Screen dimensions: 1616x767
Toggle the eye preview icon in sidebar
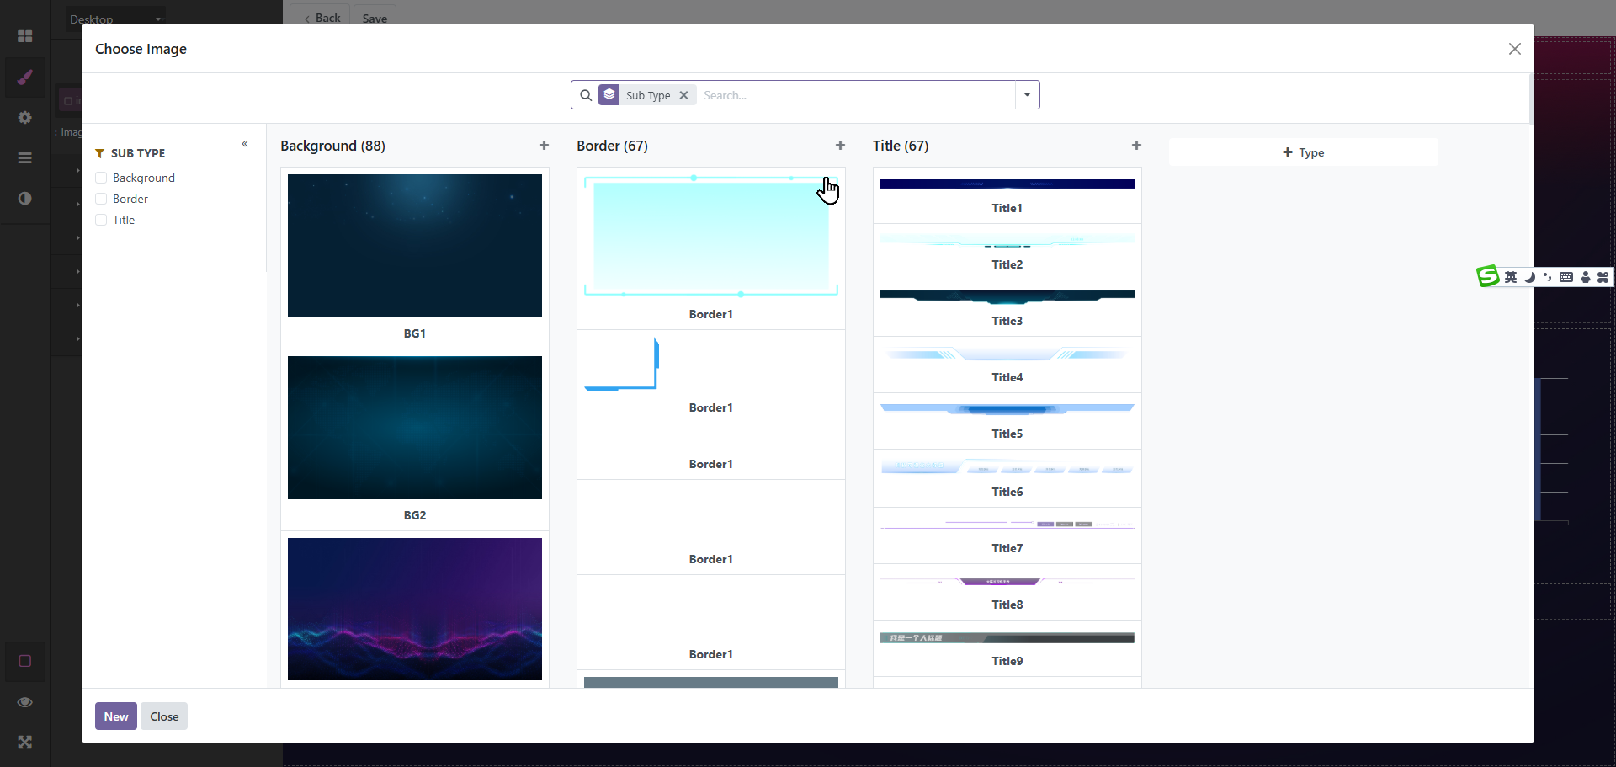pos(25,702)
